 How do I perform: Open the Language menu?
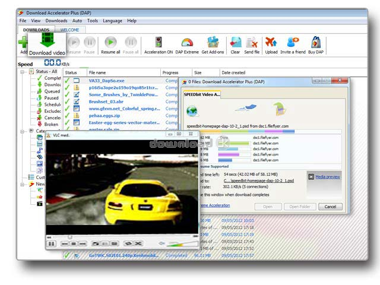[x=112, y=21]
